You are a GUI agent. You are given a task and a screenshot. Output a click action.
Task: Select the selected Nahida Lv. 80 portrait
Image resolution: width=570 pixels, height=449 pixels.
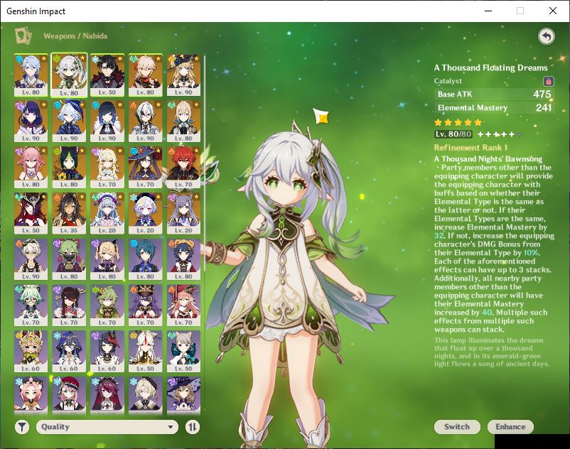pyautogui.click(x=69, y=75)
